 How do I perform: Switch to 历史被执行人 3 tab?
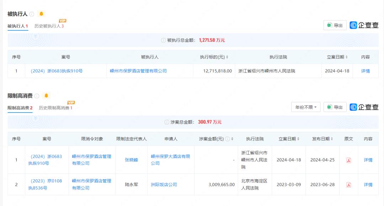tap(49, 26)
